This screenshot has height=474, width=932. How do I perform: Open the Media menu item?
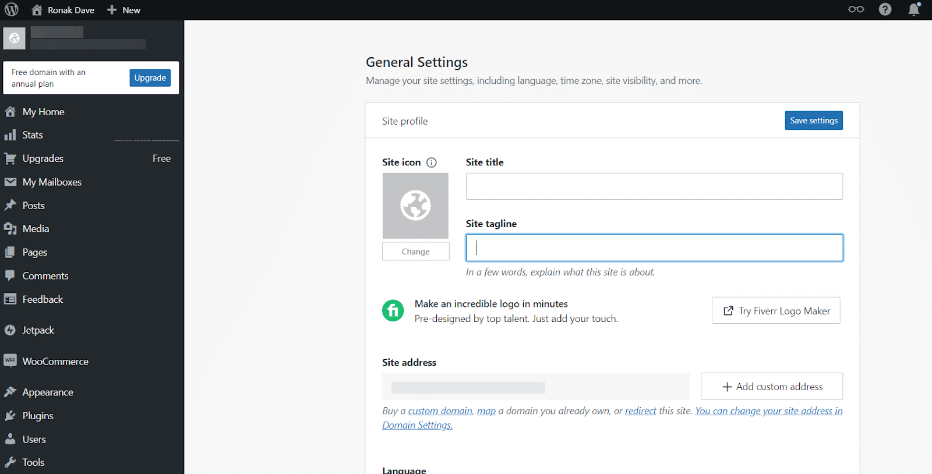[36, 229]
